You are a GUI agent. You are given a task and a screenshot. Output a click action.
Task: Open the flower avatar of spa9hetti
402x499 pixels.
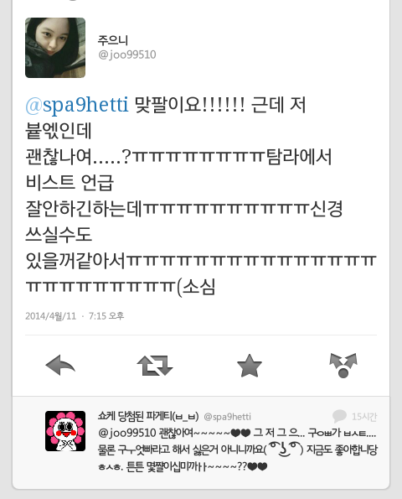click(x=65, y=431)
